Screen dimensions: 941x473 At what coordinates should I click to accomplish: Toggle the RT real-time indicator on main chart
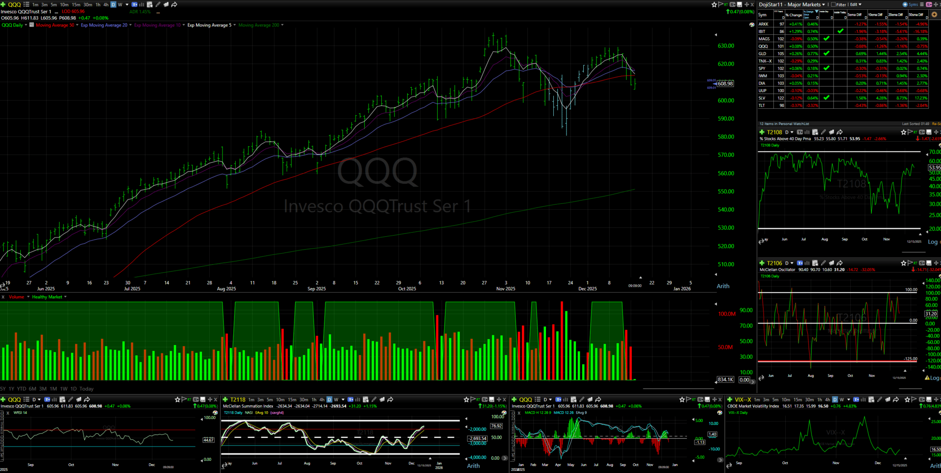pyautogui.click(x=726, y=4)
